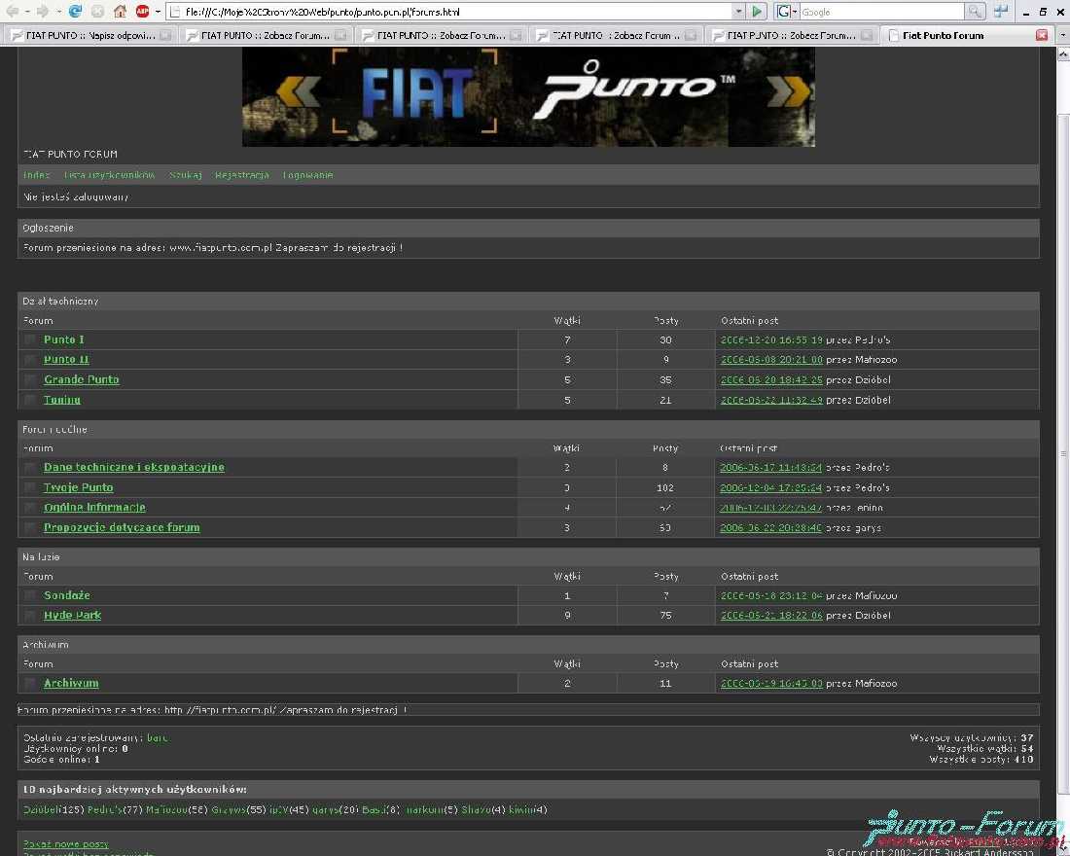Click the Home icon in toolbar
This screenshot has height=856, width=1070.
tap(120, 12)
